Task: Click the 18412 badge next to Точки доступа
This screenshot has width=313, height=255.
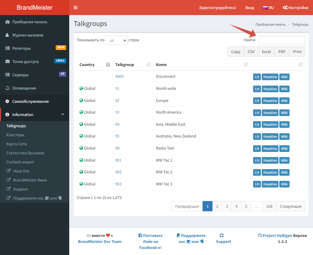Action: click(60, 61)
